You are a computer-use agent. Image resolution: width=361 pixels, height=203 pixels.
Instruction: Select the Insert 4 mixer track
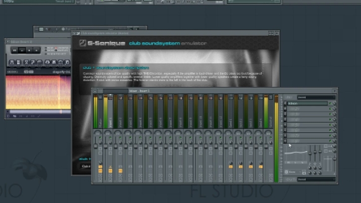click(140, 111)
